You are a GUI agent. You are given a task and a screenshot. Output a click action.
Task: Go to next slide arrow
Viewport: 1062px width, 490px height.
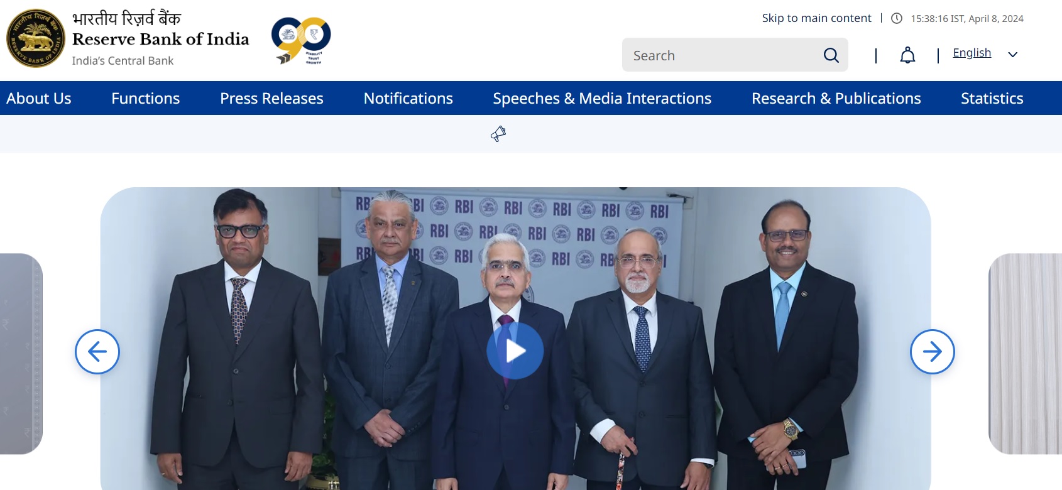click(933, 352)
